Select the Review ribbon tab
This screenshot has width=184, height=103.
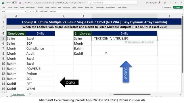[x=53, y=7]
